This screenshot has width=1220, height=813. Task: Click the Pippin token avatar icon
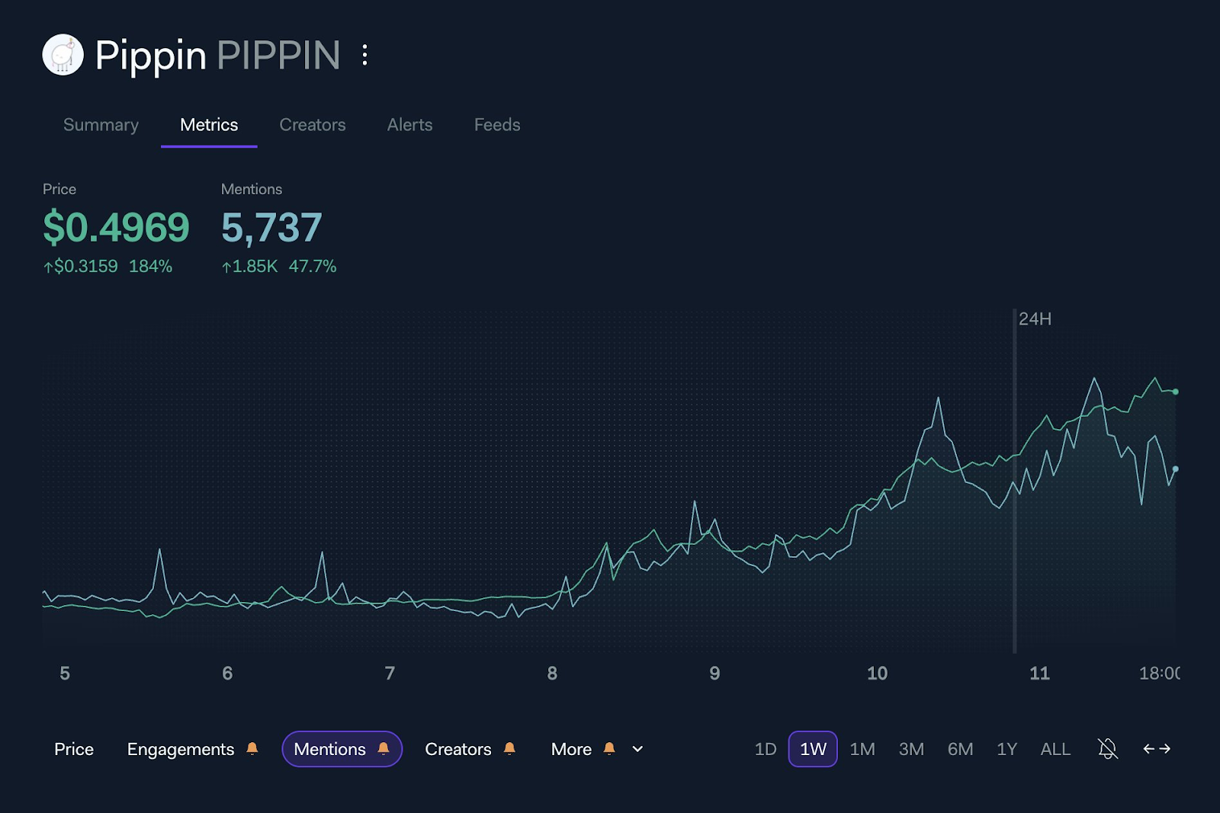[63, 55]
